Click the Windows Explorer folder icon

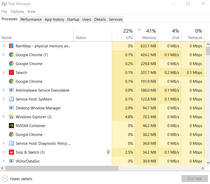click(x=11, y=117)
